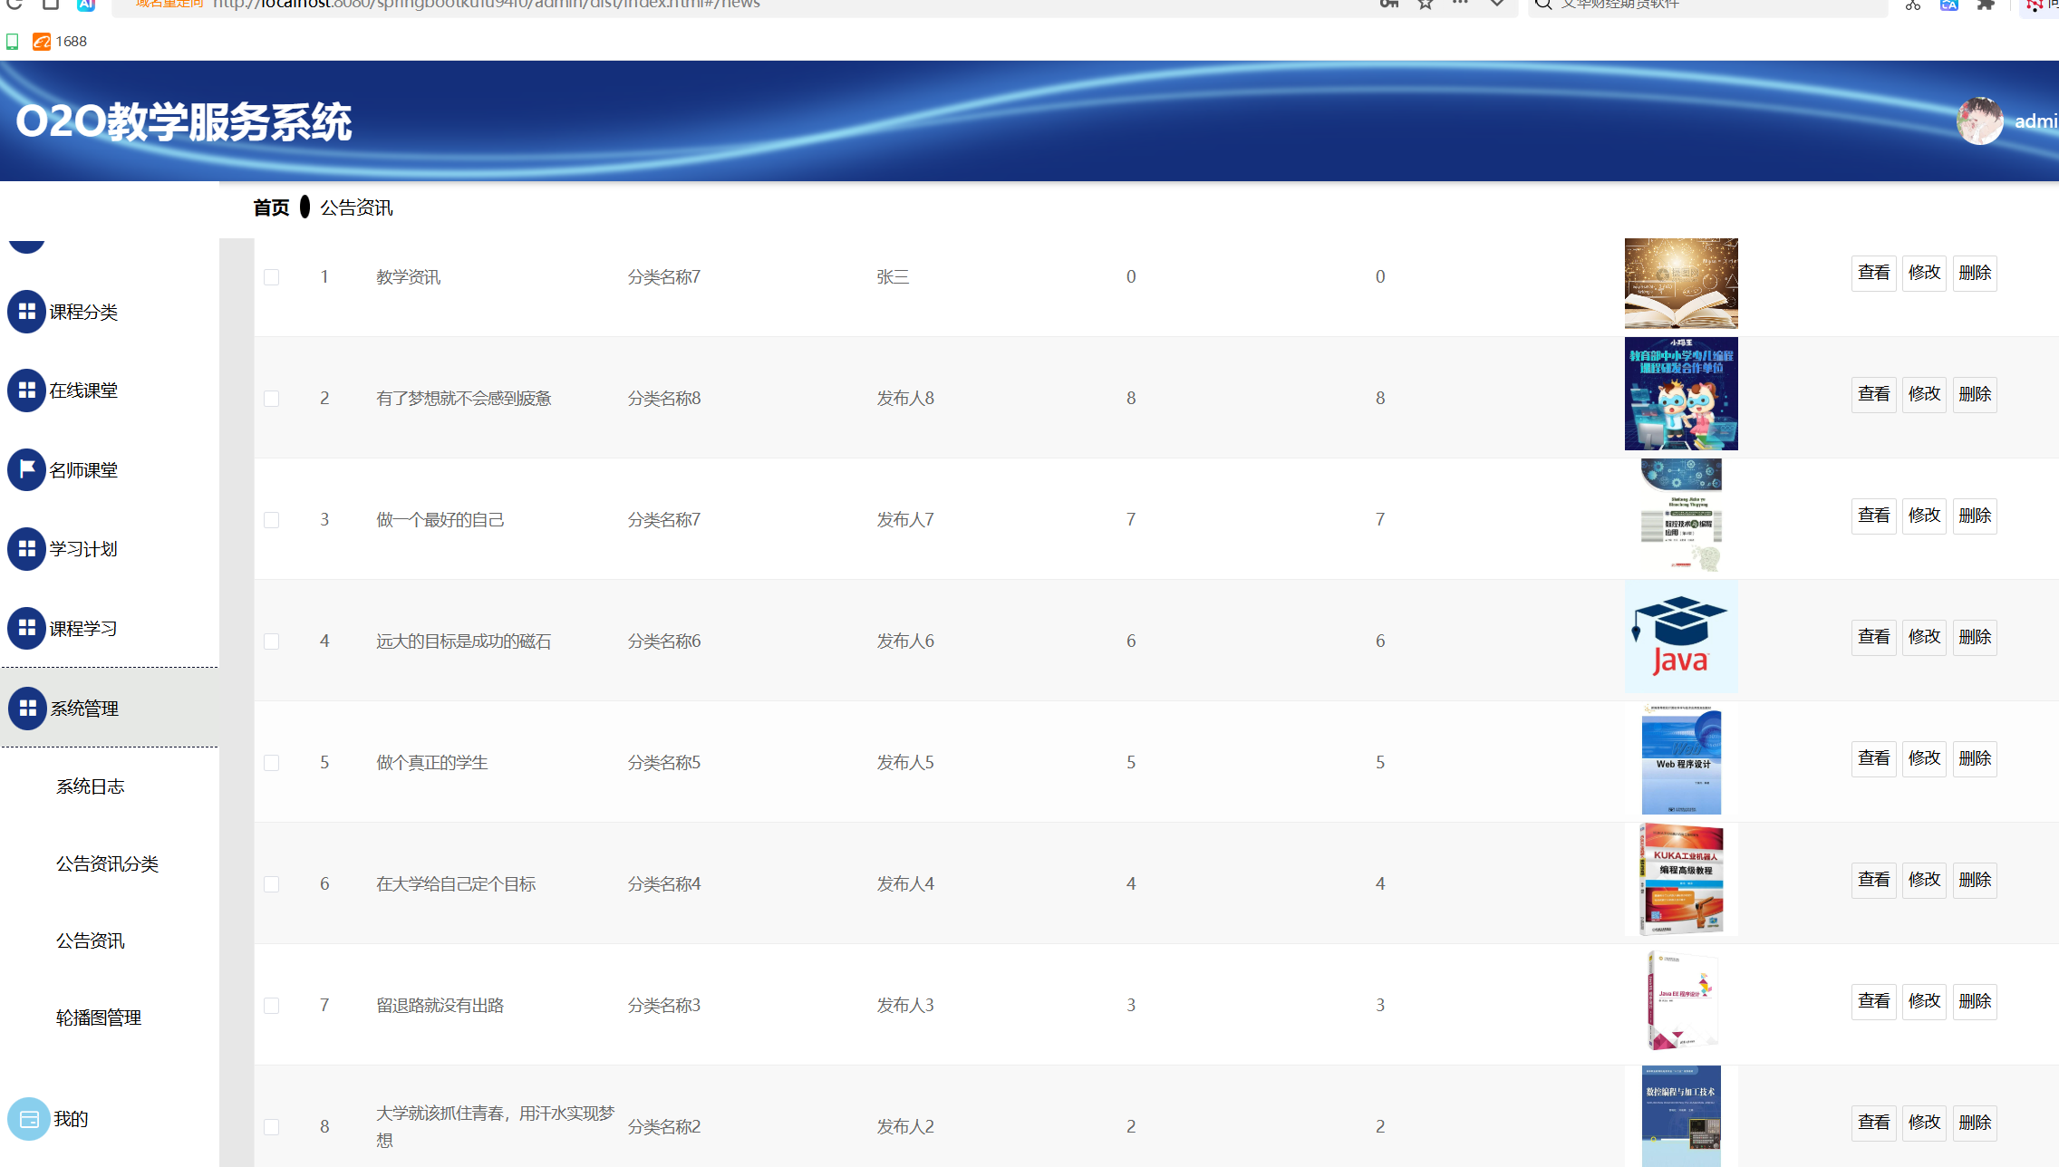This screenshot has width=2059, height=1167.
Task: Collapse the 系统管理 menu section
Action: pos(84,709)
